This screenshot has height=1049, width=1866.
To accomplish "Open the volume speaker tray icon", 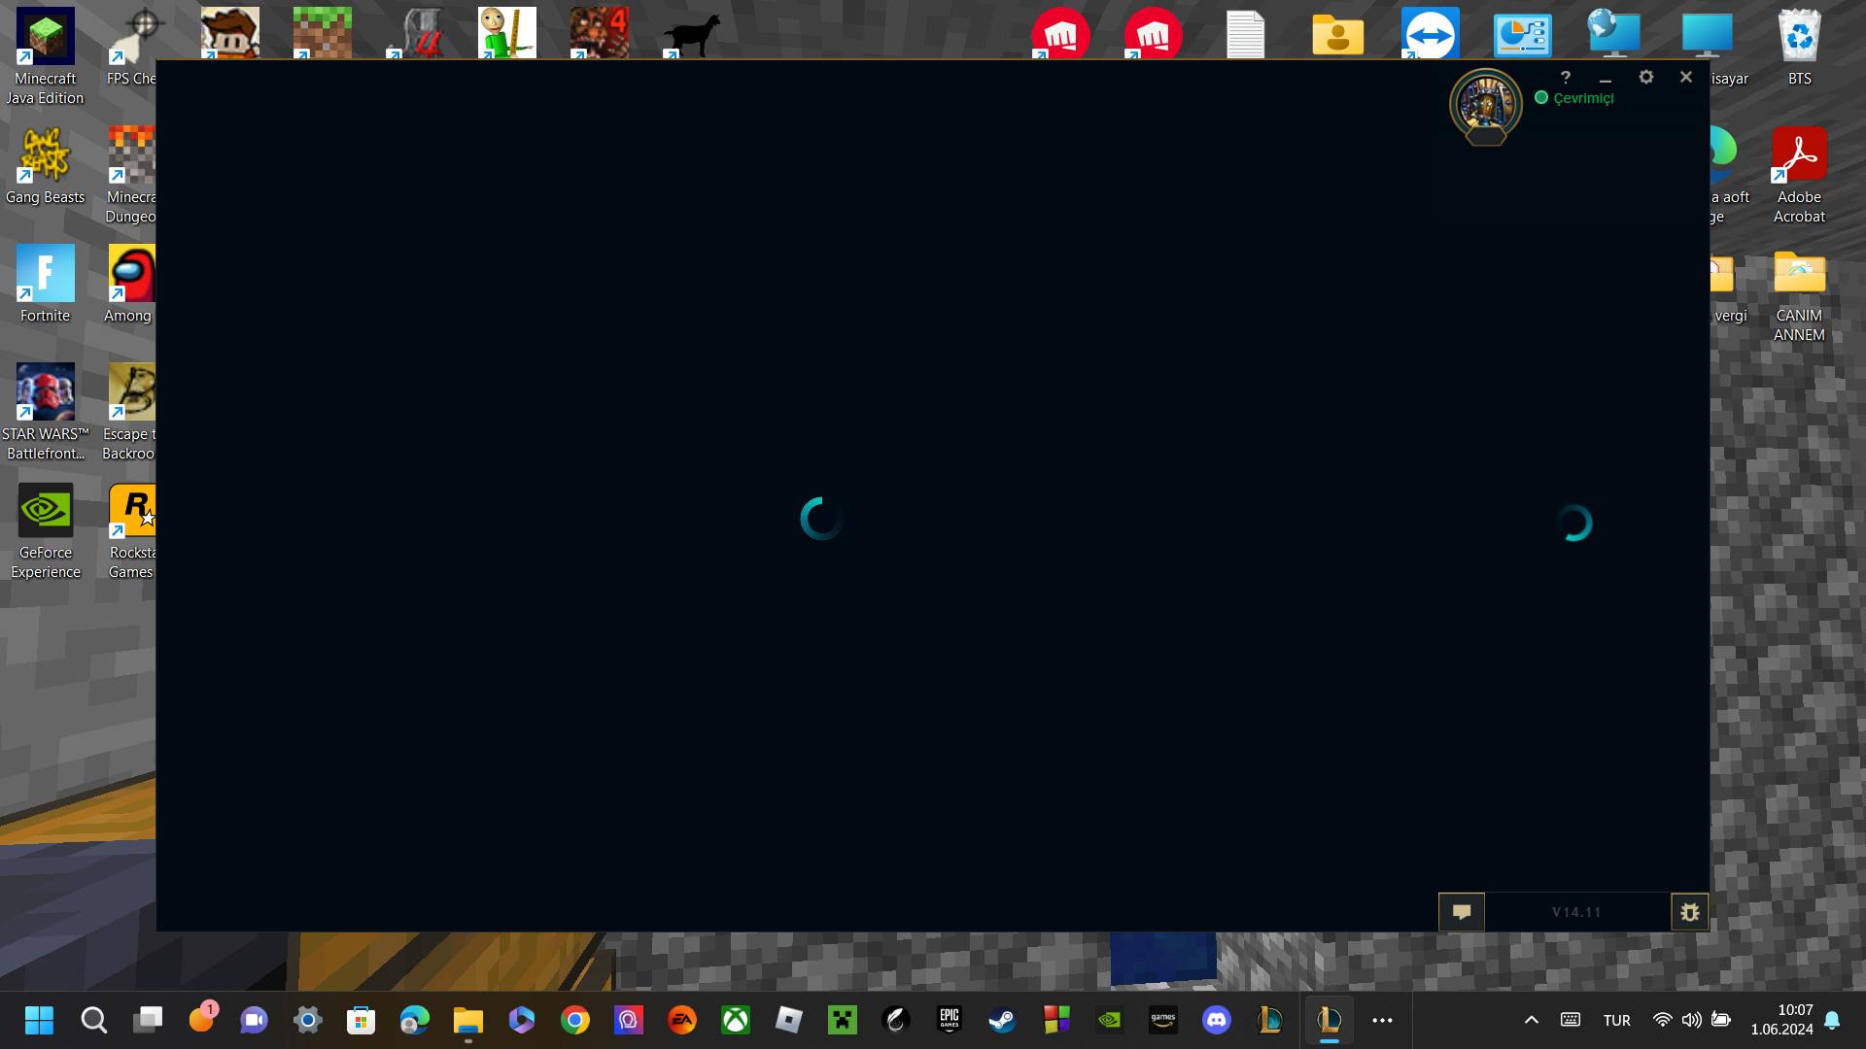I will [1691, 1020].
